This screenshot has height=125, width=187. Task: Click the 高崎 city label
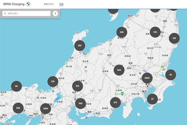(x=129, y=68)
